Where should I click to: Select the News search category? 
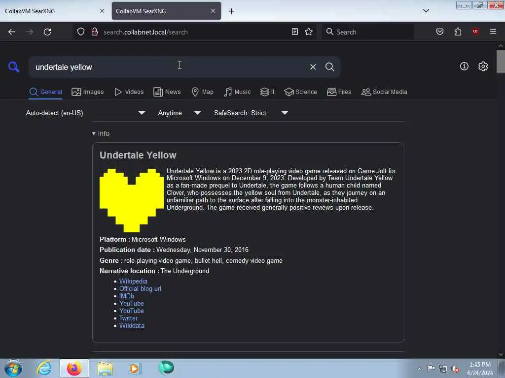coord(167,92)
